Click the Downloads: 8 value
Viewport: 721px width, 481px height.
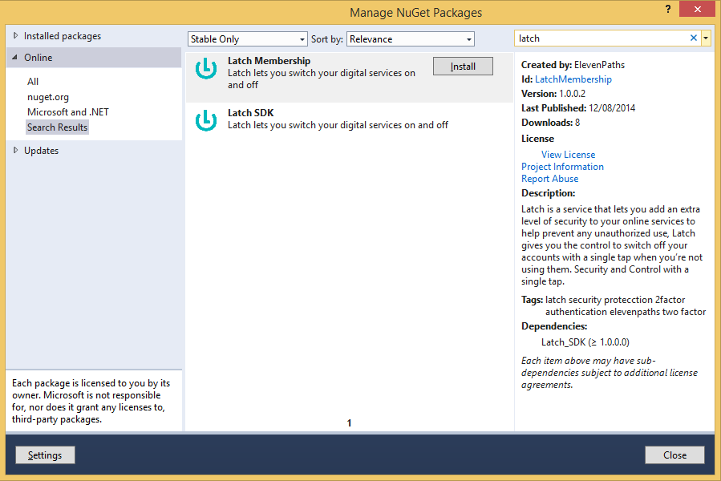(x=577, y=123)
